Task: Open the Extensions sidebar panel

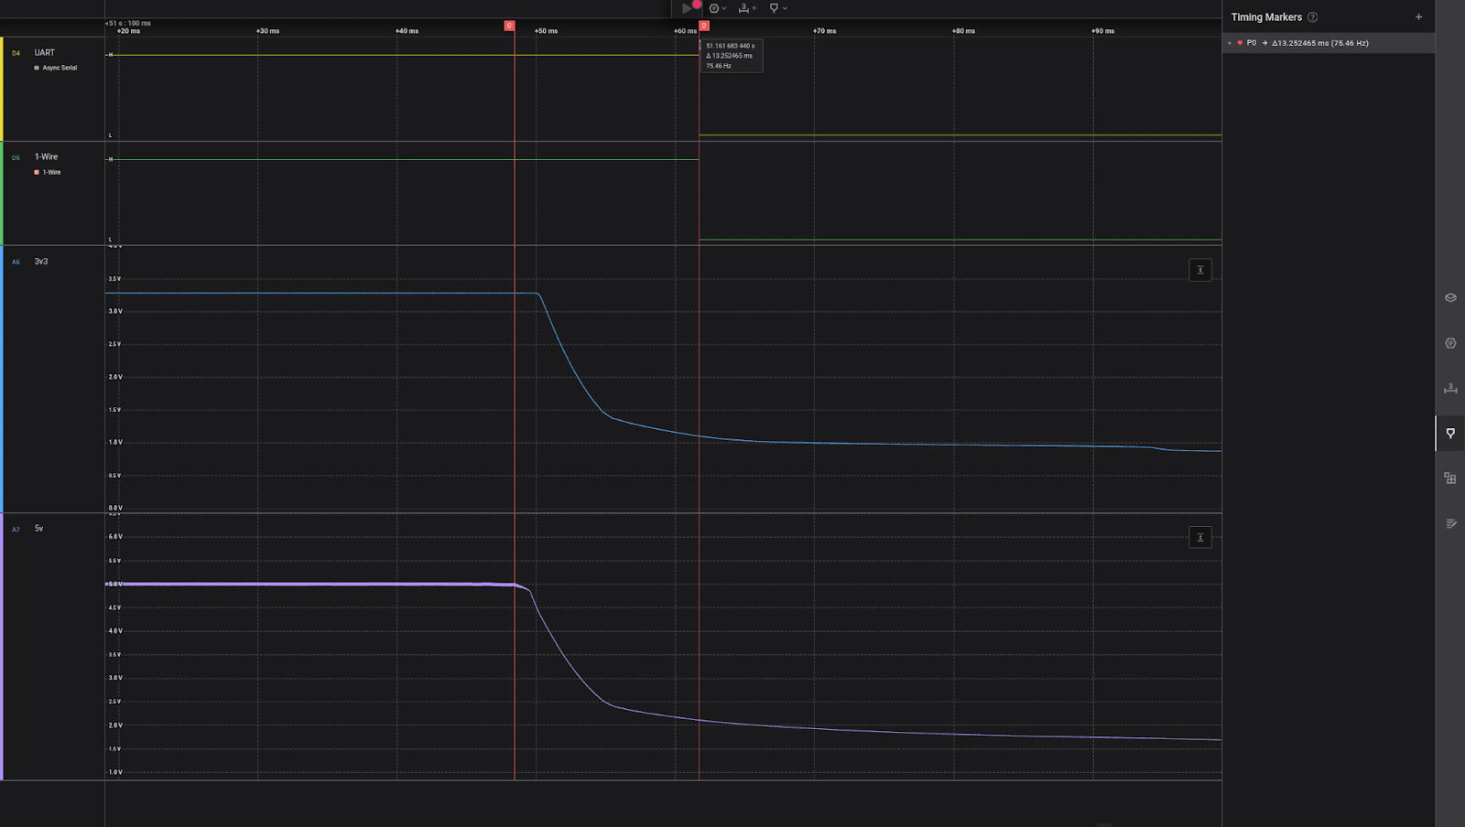Action: pyautogui.click(x=1450, y=478)
